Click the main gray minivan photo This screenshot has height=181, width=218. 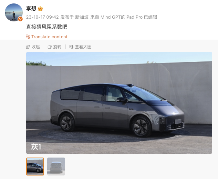pos(119,103)
